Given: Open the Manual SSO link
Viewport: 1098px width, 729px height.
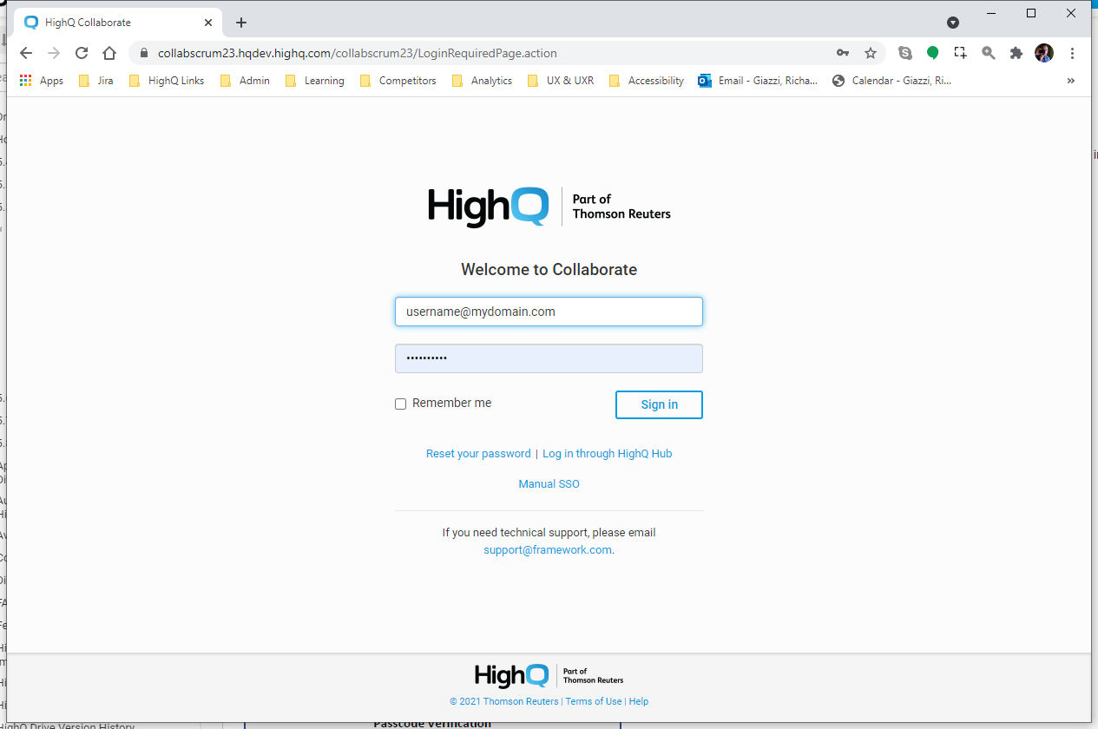Looking at the screenshot, I should 549,484.
